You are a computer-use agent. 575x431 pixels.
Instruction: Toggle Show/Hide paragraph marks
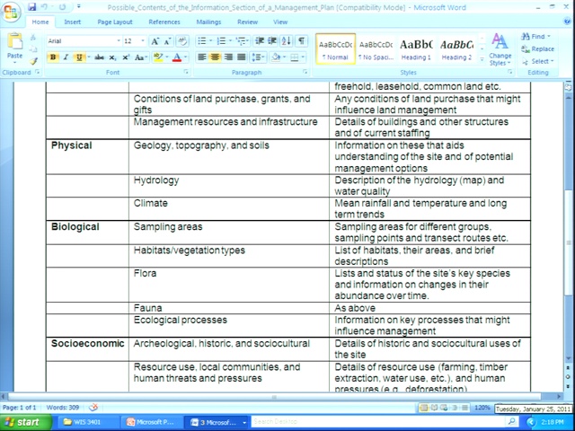[301, 41]
